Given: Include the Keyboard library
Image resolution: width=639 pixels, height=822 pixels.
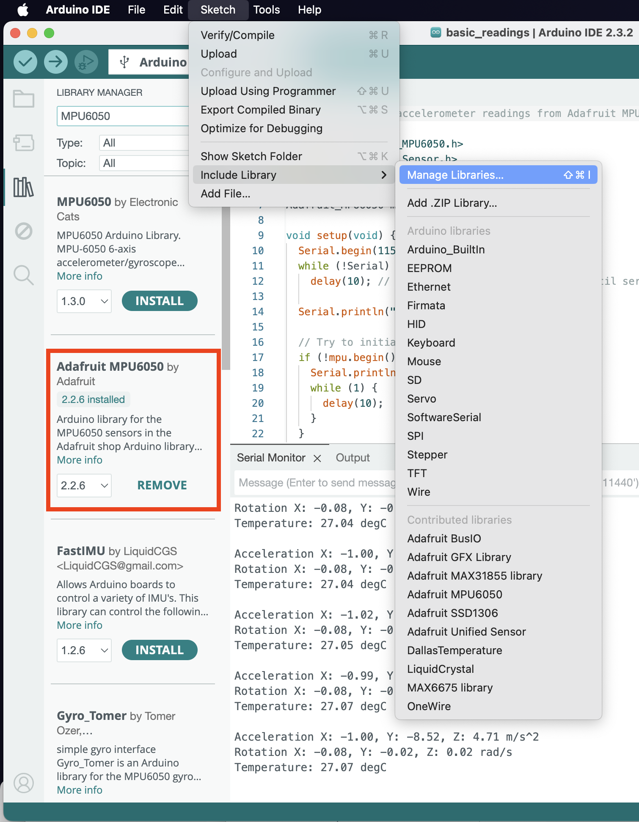Looking at the screenshot, I should [498, 343].
